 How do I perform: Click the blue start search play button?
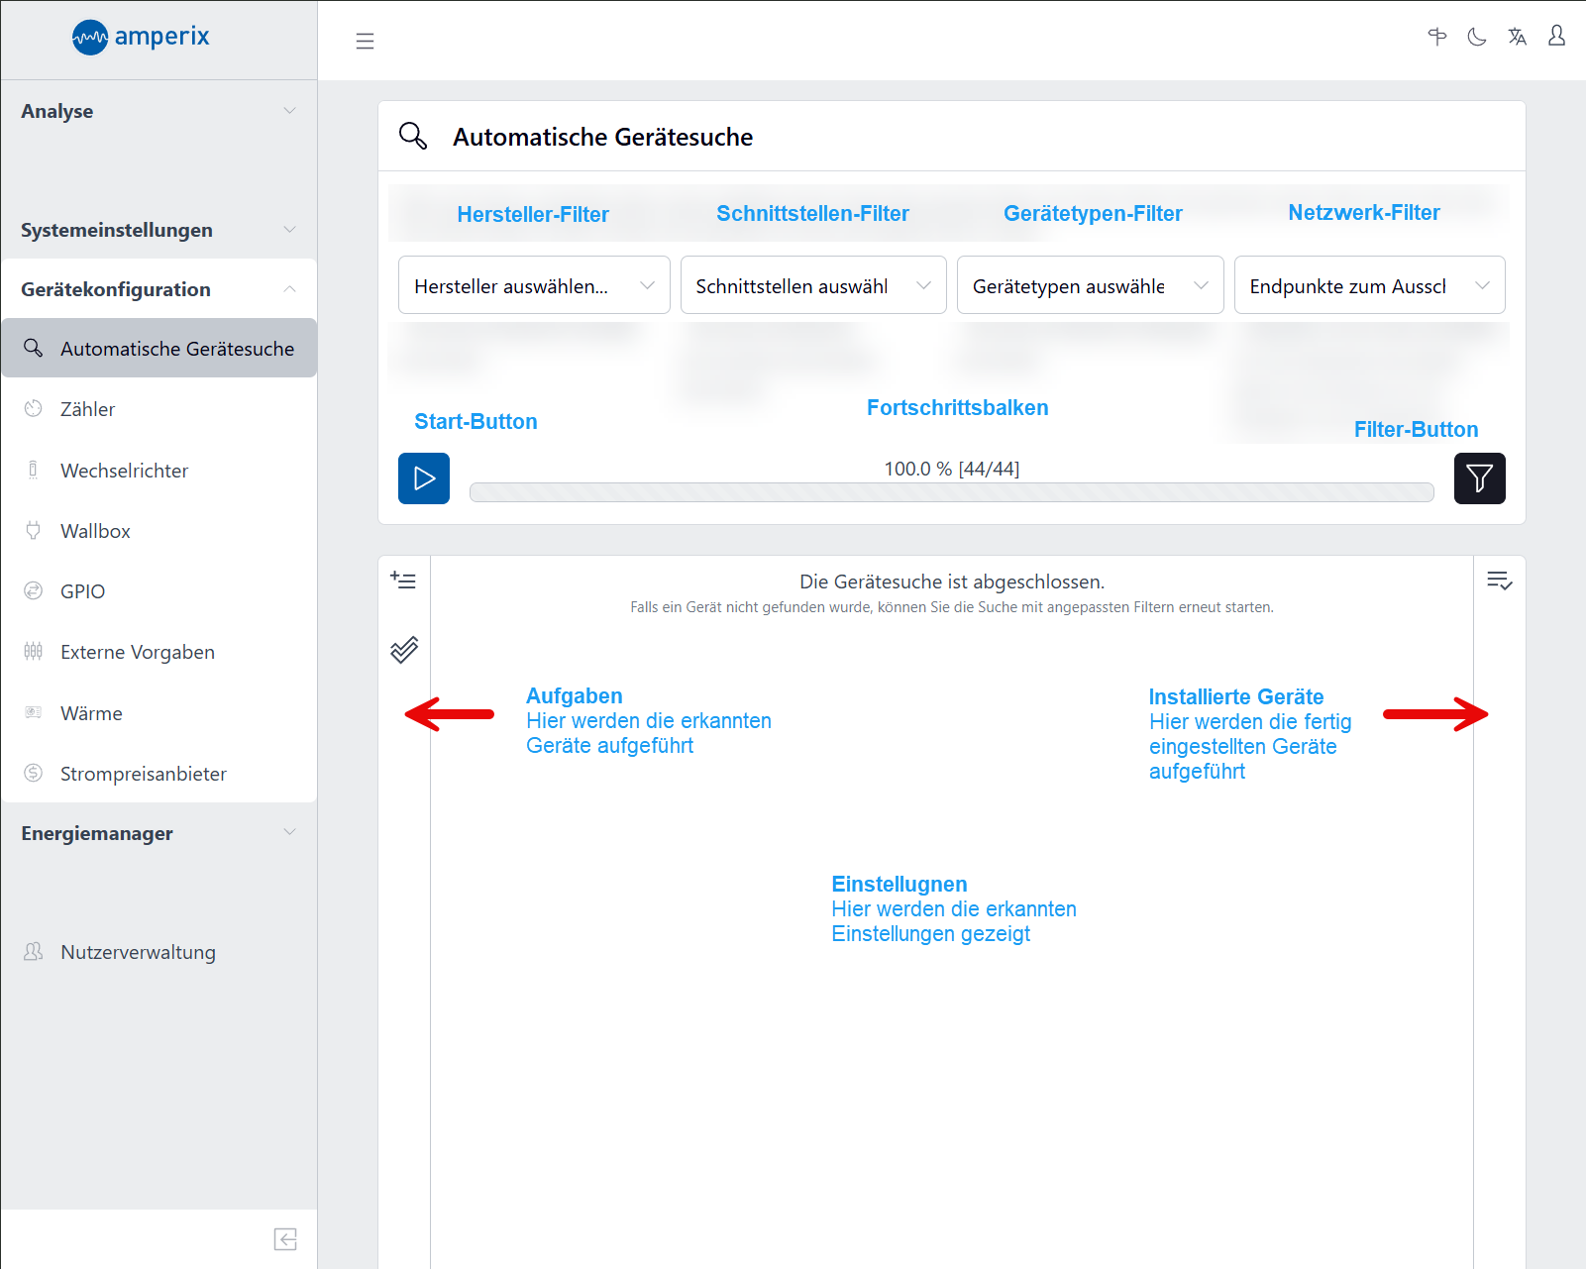(424, 478)
